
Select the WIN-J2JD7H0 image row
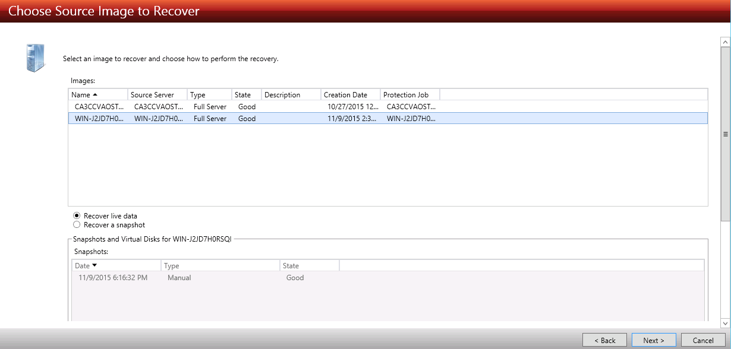click(388, 118)
